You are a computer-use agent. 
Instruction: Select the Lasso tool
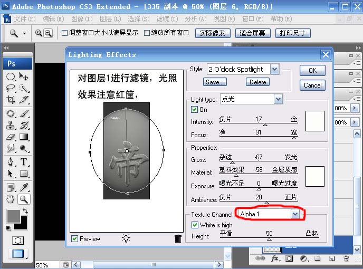tap(11, 88)
